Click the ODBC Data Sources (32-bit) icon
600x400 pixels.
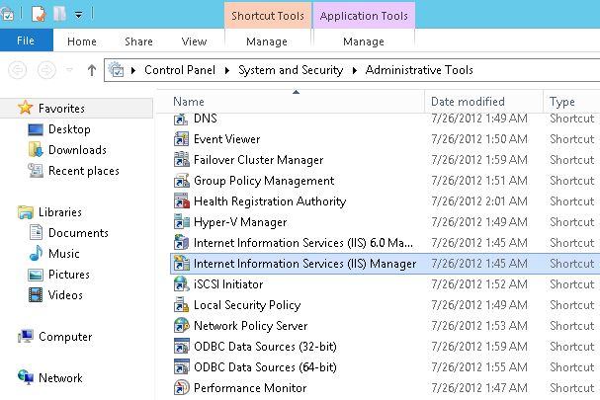[x=181, y=346]
